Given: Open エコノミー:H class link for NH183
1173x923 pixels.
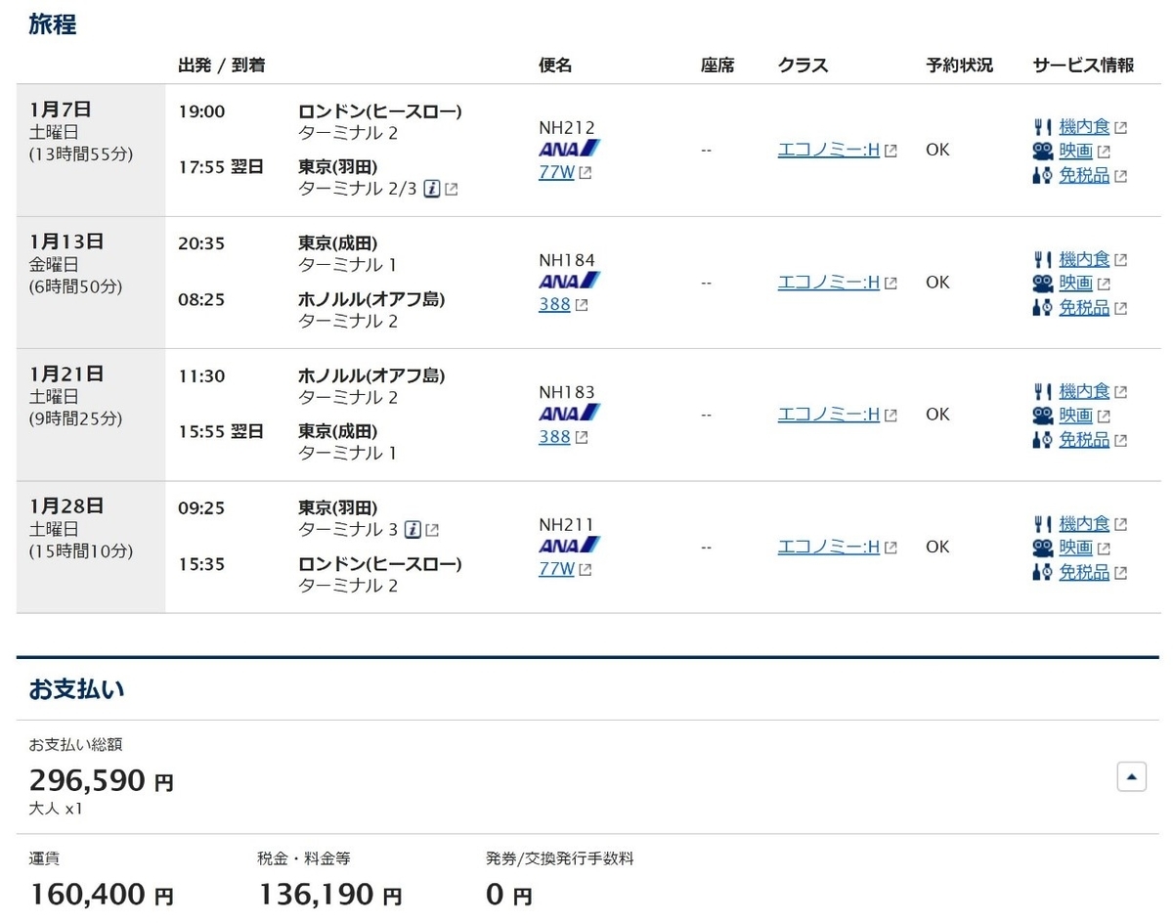Looking at the screenshot, I should pos(829,414).
